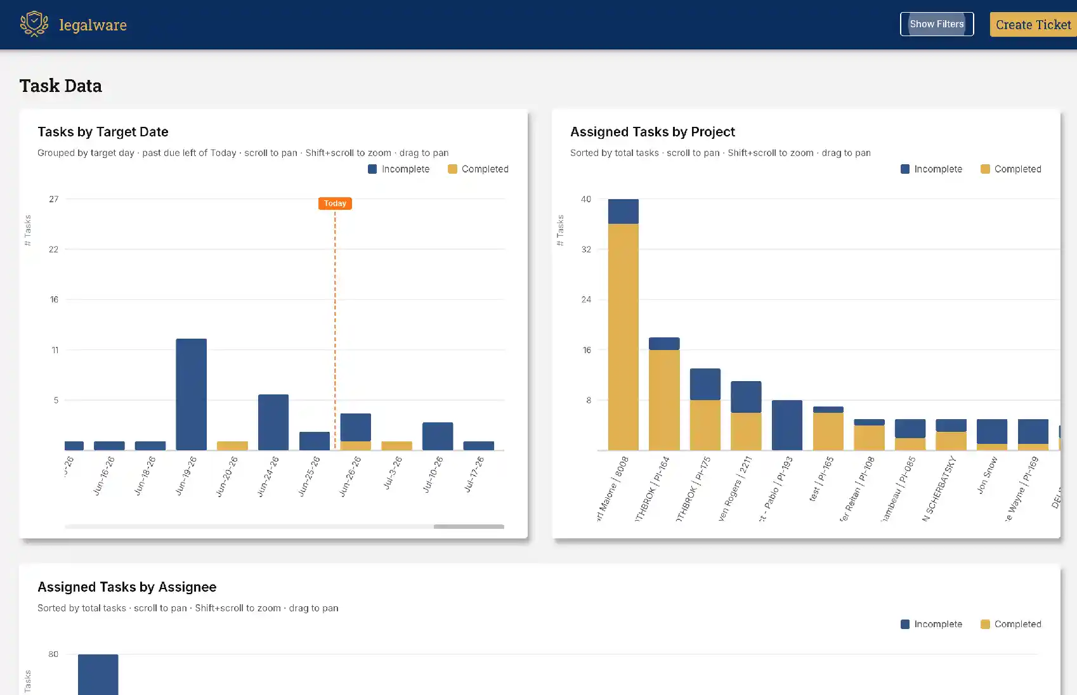1077x695 pixels.
Task: Toggle Completed legend in Assigned Tasks by Assignee
Action: coord(1011,624)
